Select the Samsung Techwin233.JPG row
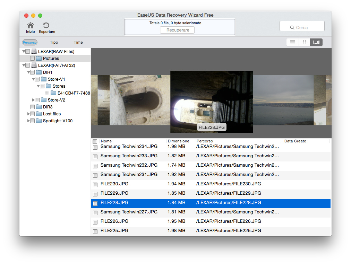The width and height of the screenshot is (351, 264). point(211,156)
